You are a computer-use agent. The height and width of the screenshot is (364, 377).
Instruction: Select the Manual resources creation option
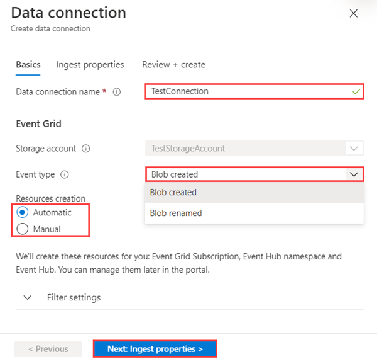click(23, 229)
